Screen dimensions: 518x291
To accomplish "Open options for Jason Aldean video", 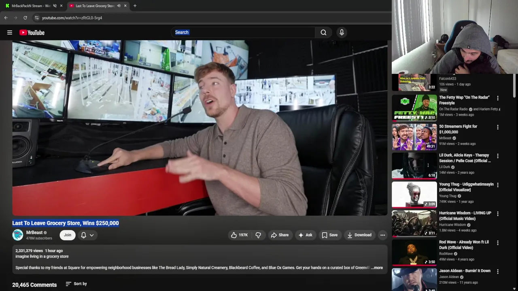I will (x=498, y=272).
